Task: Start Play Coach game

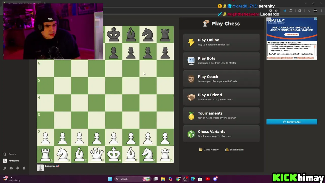Action: pos(221,79)
